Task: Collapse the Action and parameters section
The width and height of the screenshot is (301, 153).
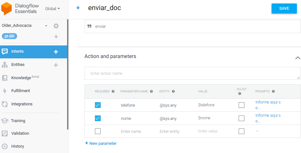Action: coord(298,58)
